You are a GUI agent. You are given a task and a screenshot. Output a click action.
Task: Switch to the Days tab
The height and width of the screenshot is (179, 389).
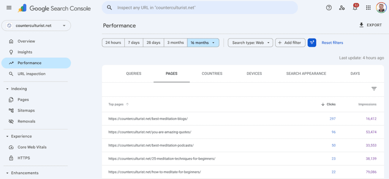tap(355, 74)
